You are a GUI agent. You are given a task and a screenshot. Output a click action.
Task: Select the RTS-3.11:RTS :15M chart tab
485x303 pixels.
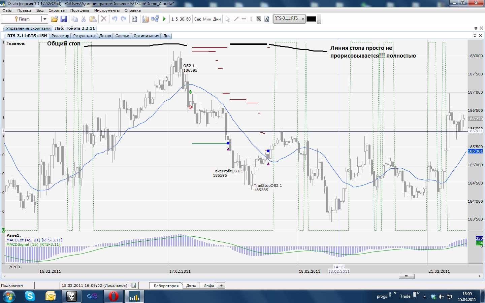pos(27,36)
